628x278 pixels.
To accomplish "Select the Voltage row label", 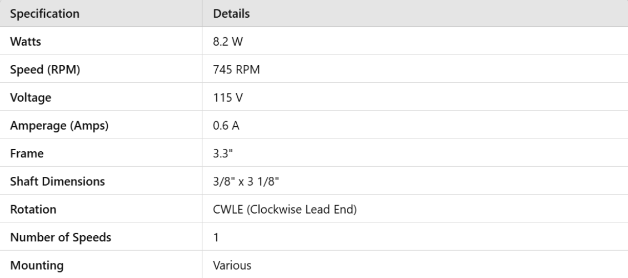I will point(29,97).
